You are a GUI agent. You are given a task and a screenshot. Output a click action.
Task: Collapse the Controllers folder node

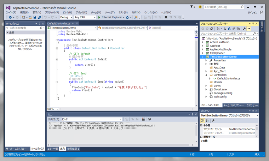(206, 75)
